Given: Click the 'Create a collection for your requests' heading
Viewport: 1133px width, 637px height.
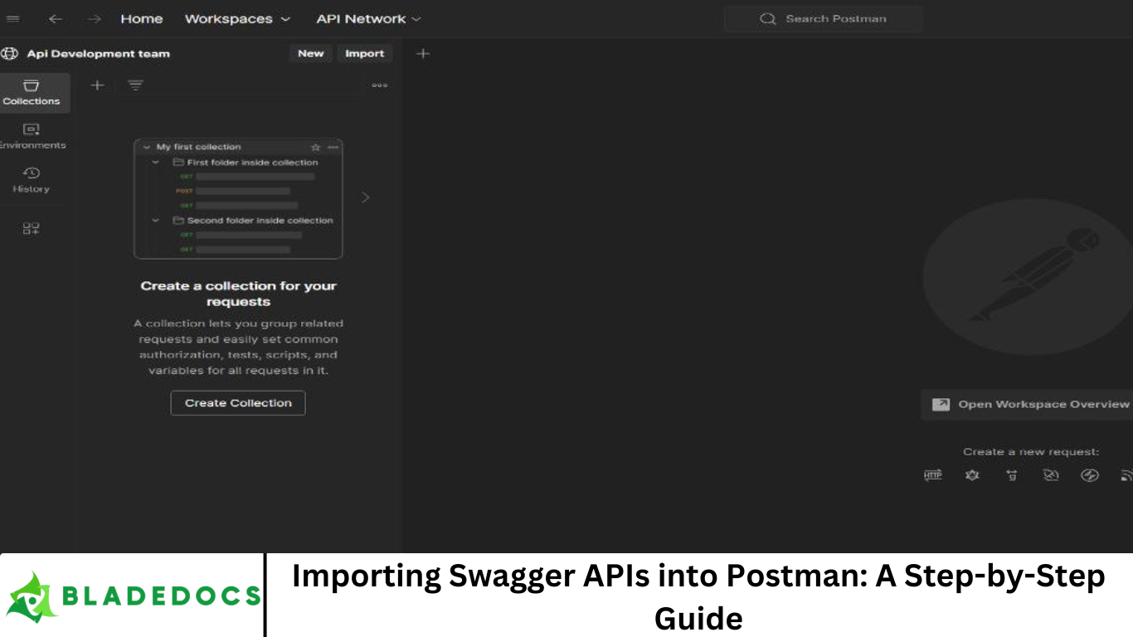Looking at the screenshot, I should tap(239, 294).
